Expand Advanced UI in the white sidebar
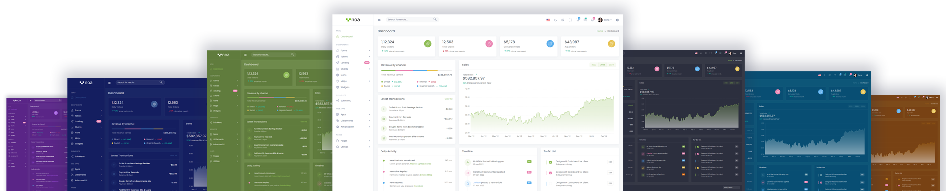This screenshot has width=946, height=191. click(353, 127)
